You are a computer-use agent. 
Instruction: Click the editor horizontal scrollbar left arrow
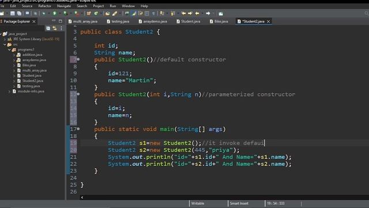click(x=82, y=198)
